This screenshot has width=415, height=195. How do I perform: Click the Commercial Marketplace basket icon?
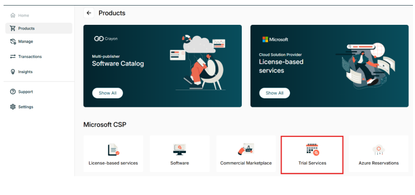[246, 149]
